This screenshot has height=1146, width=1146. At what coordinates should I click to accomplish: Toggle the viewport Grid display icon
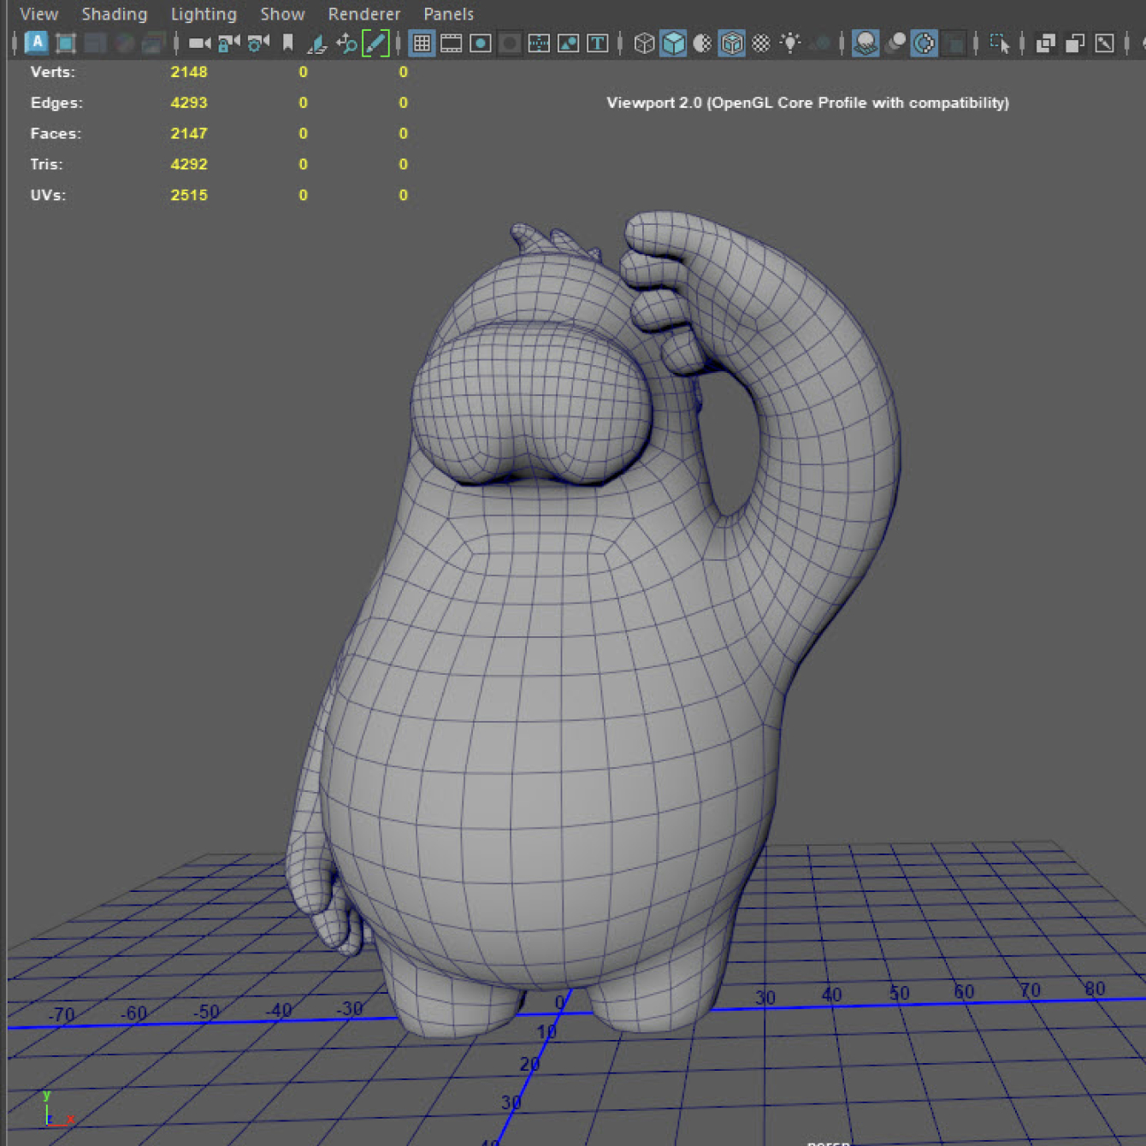422,43
